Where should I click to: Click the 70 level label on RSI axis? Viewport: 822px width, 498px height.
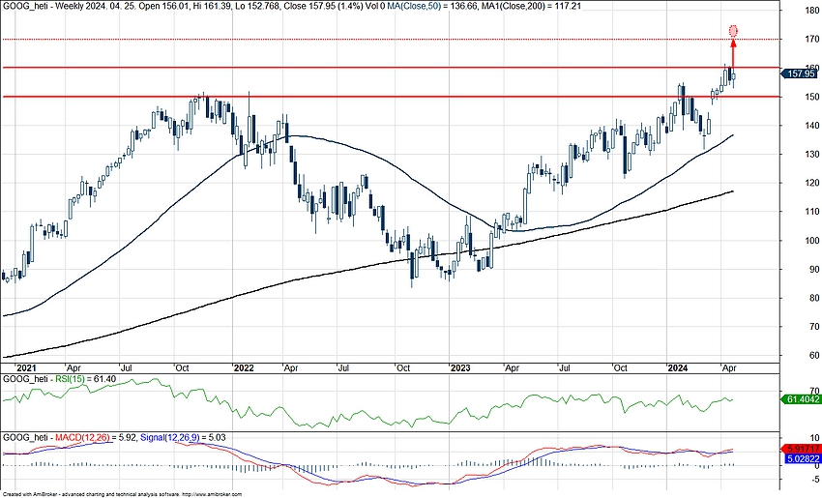(x=815, y=391)
